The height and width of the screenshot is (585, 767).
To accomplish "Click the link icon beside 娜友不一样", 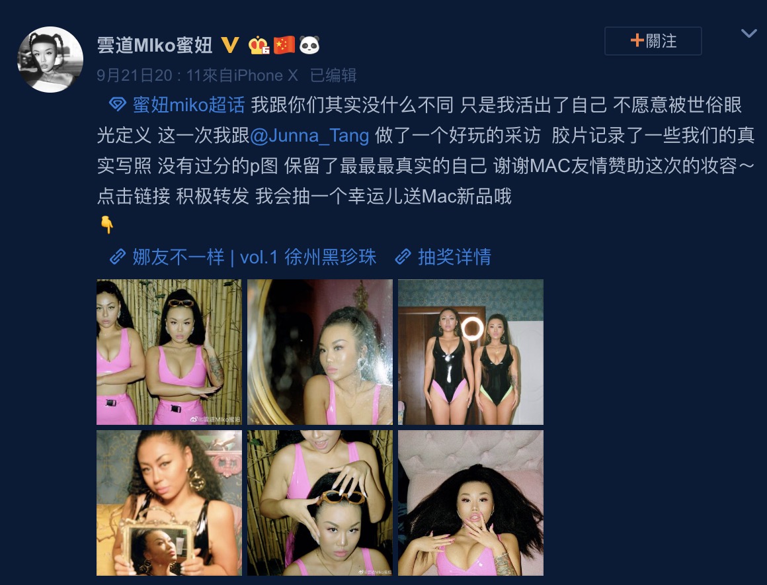I will pyautogui.click(x=118, y=257).
